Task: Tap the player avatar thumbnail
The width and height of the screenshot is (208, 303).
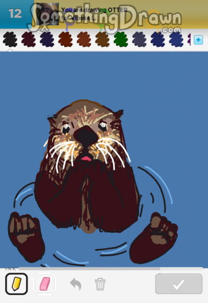Action: pyautogui.click(x=47, y=14)
